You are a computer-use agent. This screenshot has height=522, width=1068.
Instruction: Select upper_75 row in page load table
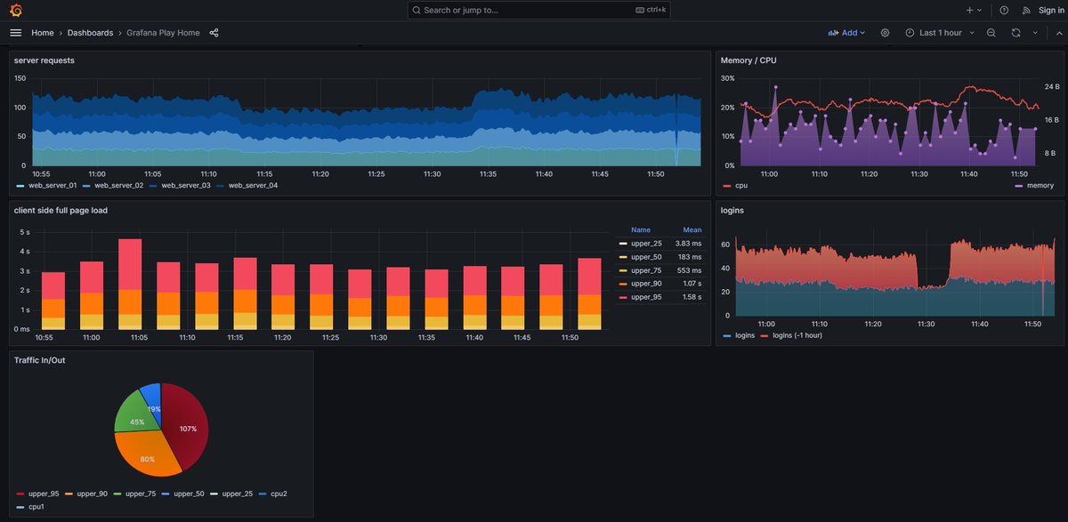coord(660,269)
